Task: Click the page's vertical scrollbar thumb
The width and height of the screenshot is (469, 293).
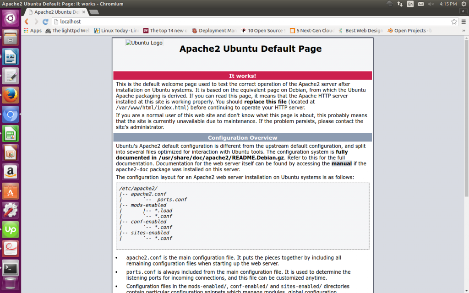Action: (x=466, y=118)
